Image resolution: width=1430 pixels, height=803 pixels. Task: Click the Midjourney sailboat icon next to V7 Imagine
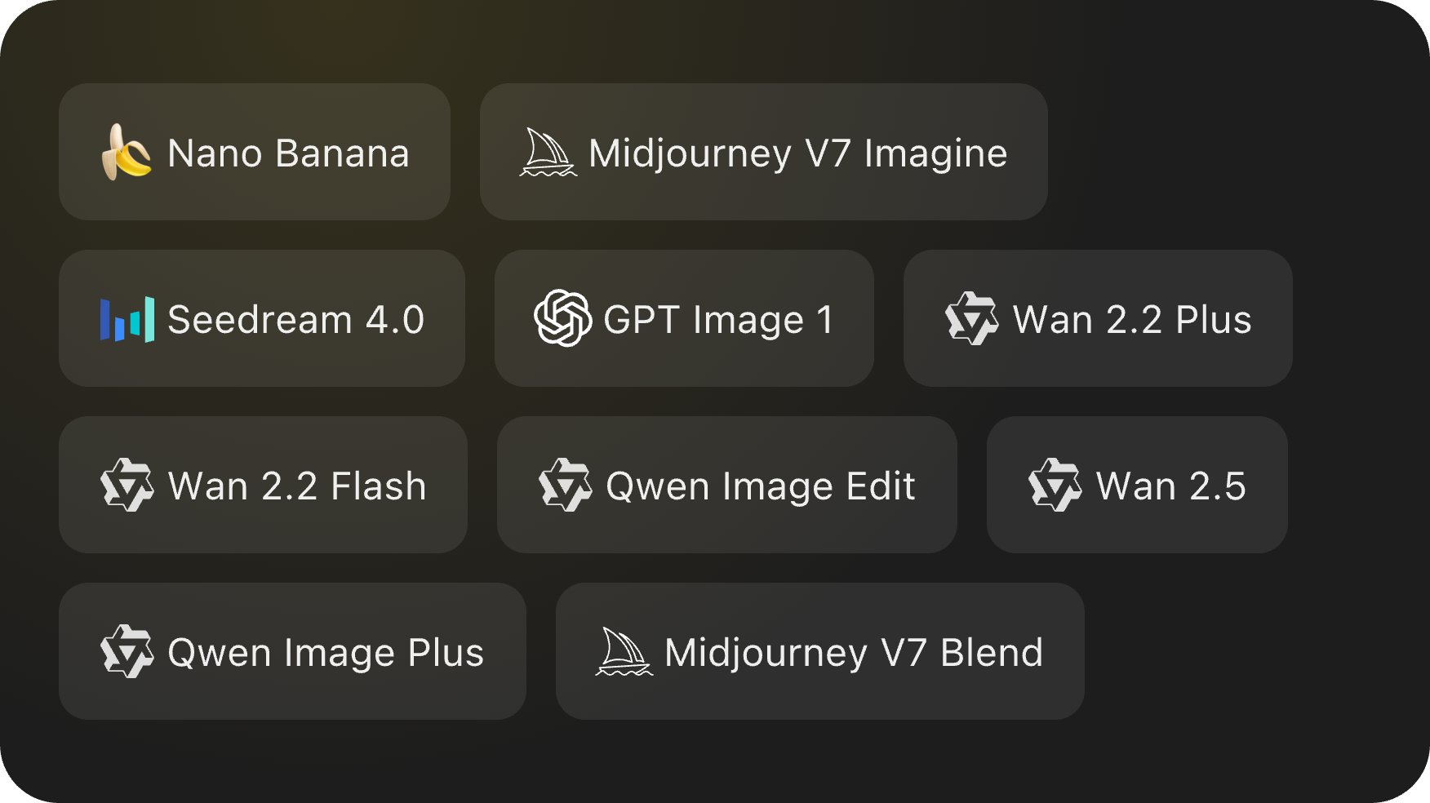click(548, 153)
